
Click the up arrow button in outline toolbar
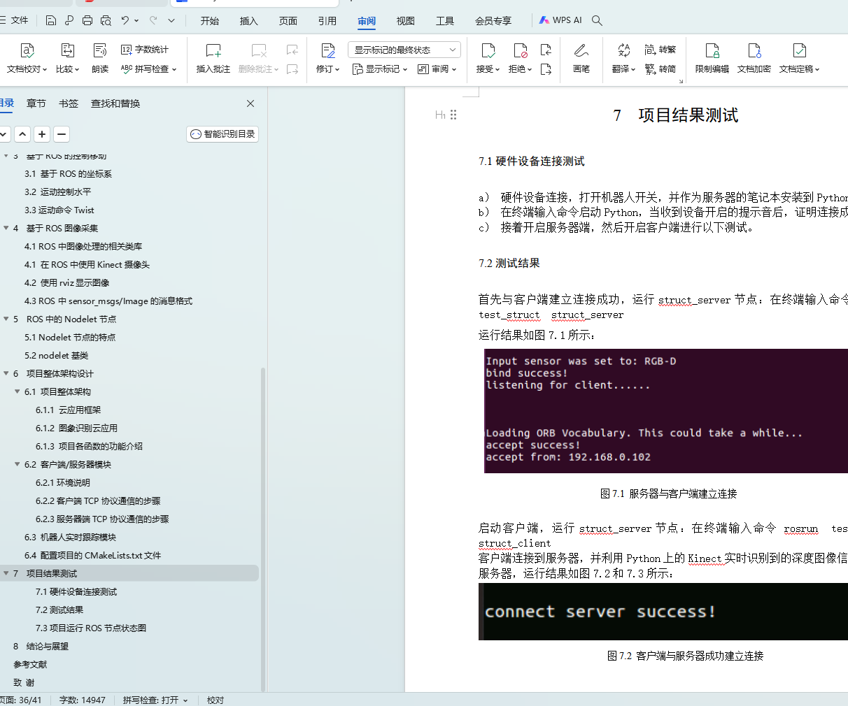pyautogui.click(x=22, y=134)
